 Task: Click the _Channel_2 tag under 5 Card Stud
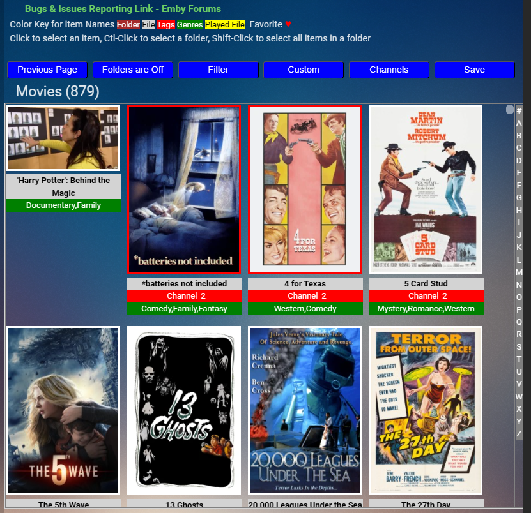[x=426, y=296]
